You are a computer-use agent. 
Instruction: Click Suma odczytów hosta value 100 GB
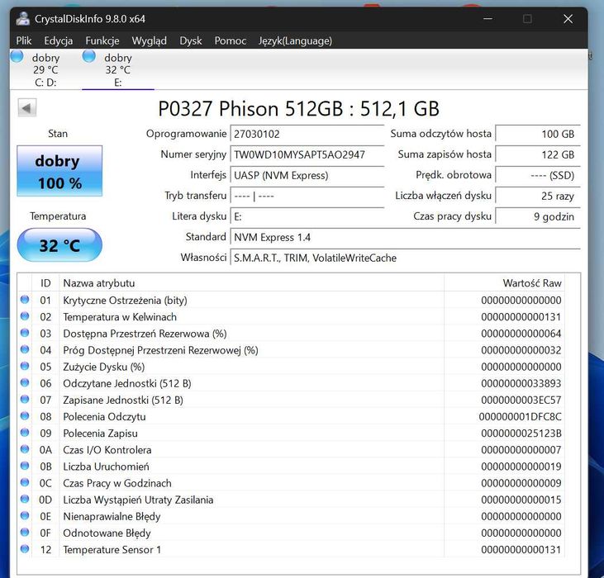coord(538,134)
